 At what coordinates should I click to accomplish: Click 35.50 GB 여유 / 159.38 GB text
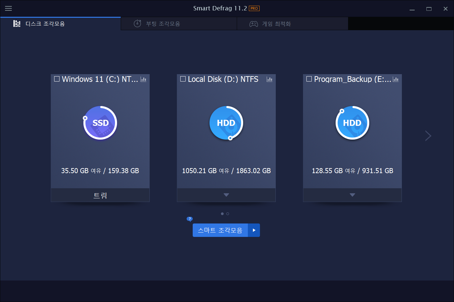point(100,171)
